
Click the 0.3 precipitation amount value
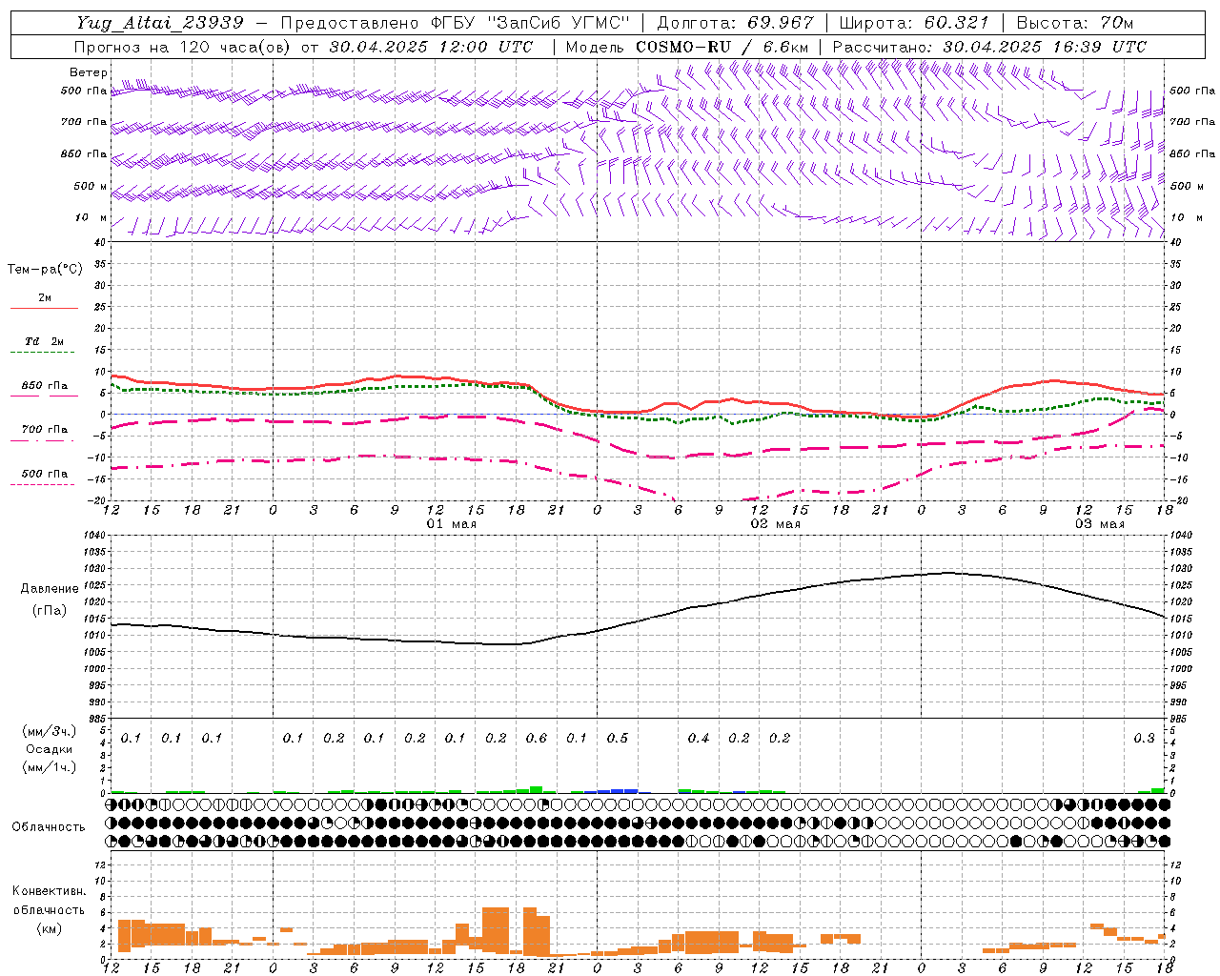coord(1144,738)
